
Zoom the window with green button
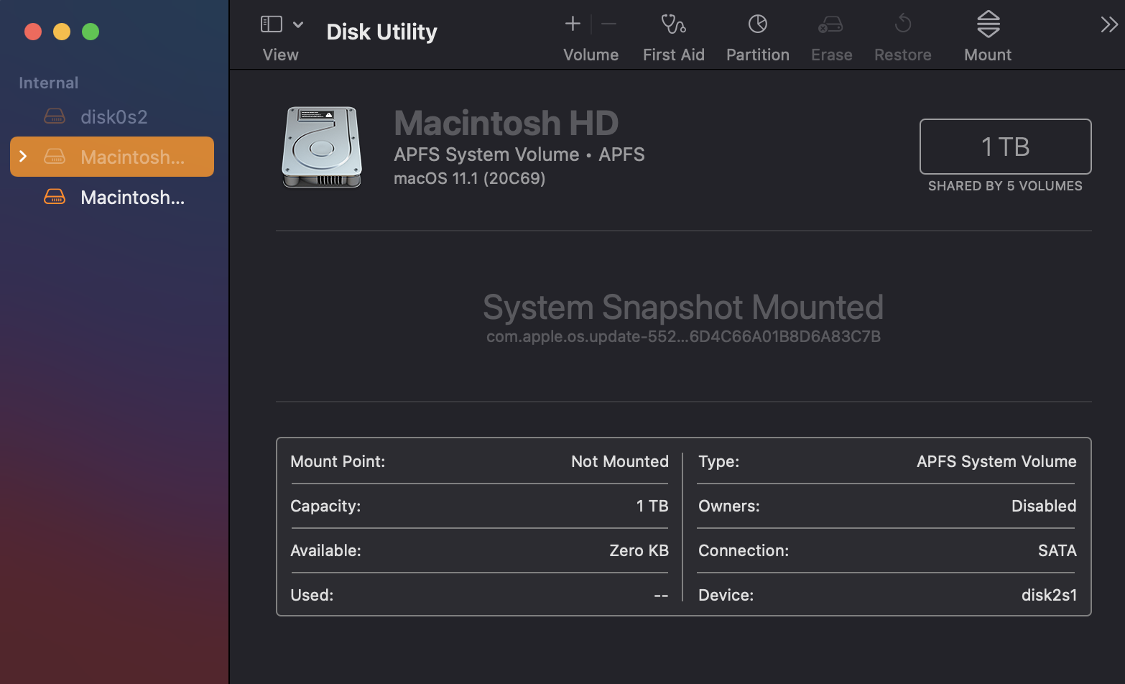point(91,32)
